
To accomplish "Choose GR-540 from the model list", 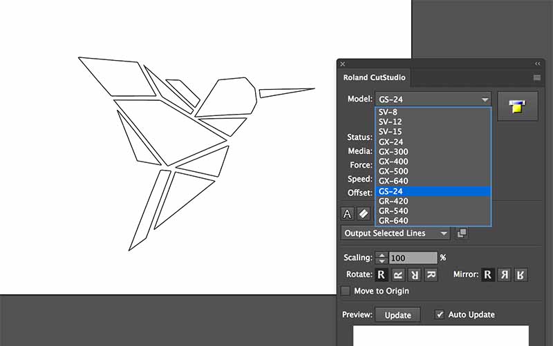I will pyautogui.click(x=433, y=211).
